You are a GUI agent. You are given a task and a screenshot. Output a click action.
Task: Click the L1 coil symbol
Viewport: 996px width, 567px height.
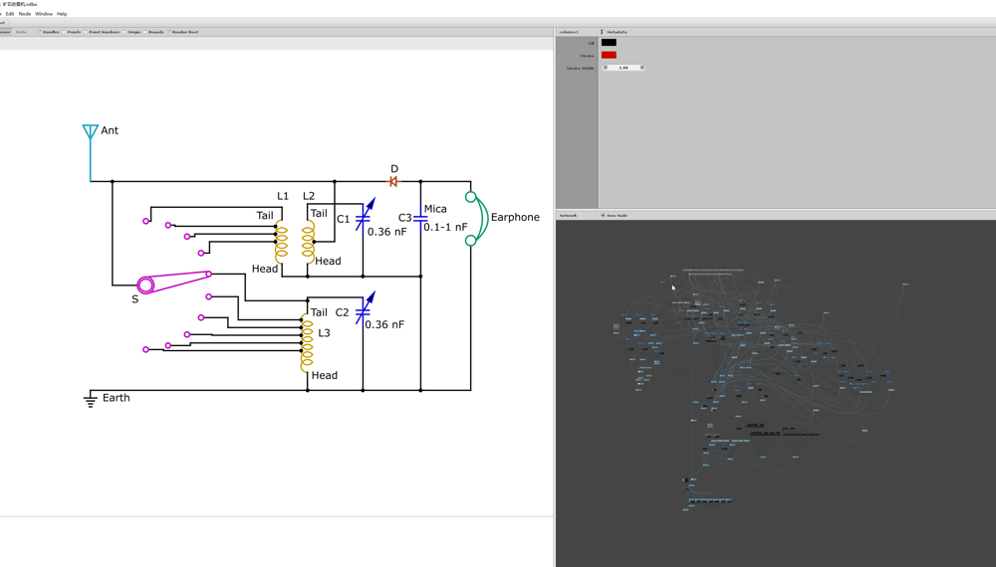coord(282,241)
